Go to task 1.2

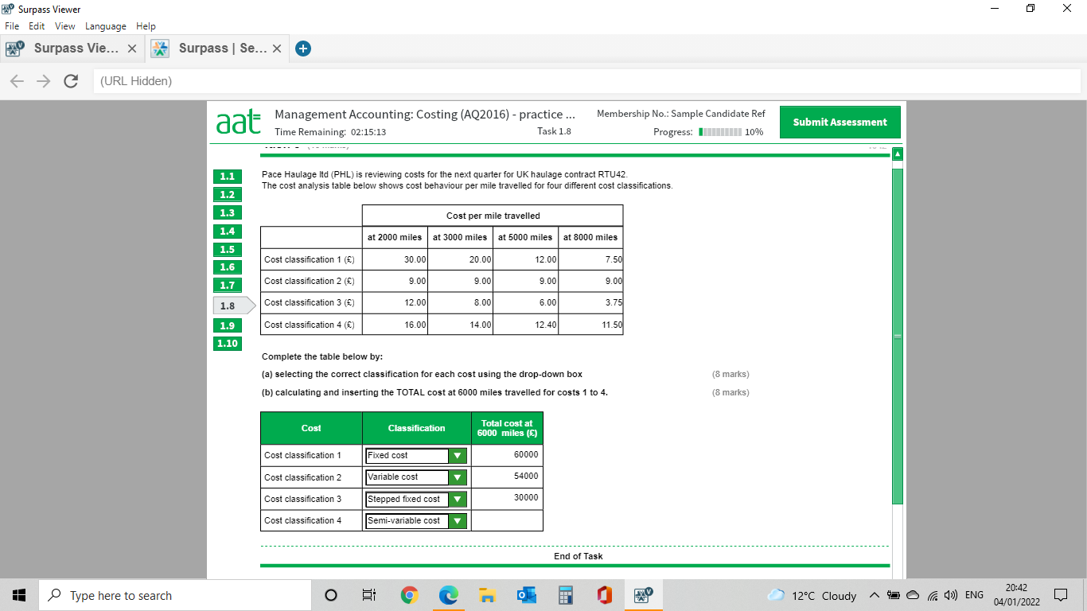pyautogui.click(x=228, y=195)
